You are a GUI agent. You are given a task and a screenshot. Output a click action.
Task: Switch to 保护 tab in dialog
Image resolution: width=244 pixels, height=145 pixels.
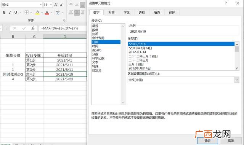[x=172, y=13]
